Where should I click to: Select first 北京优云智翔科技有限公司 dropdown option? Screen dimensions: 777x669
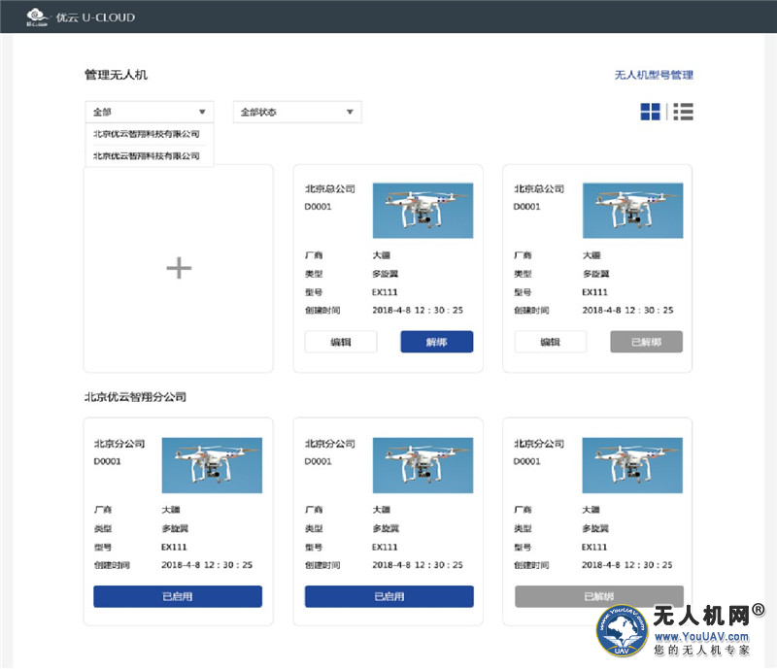147,134
